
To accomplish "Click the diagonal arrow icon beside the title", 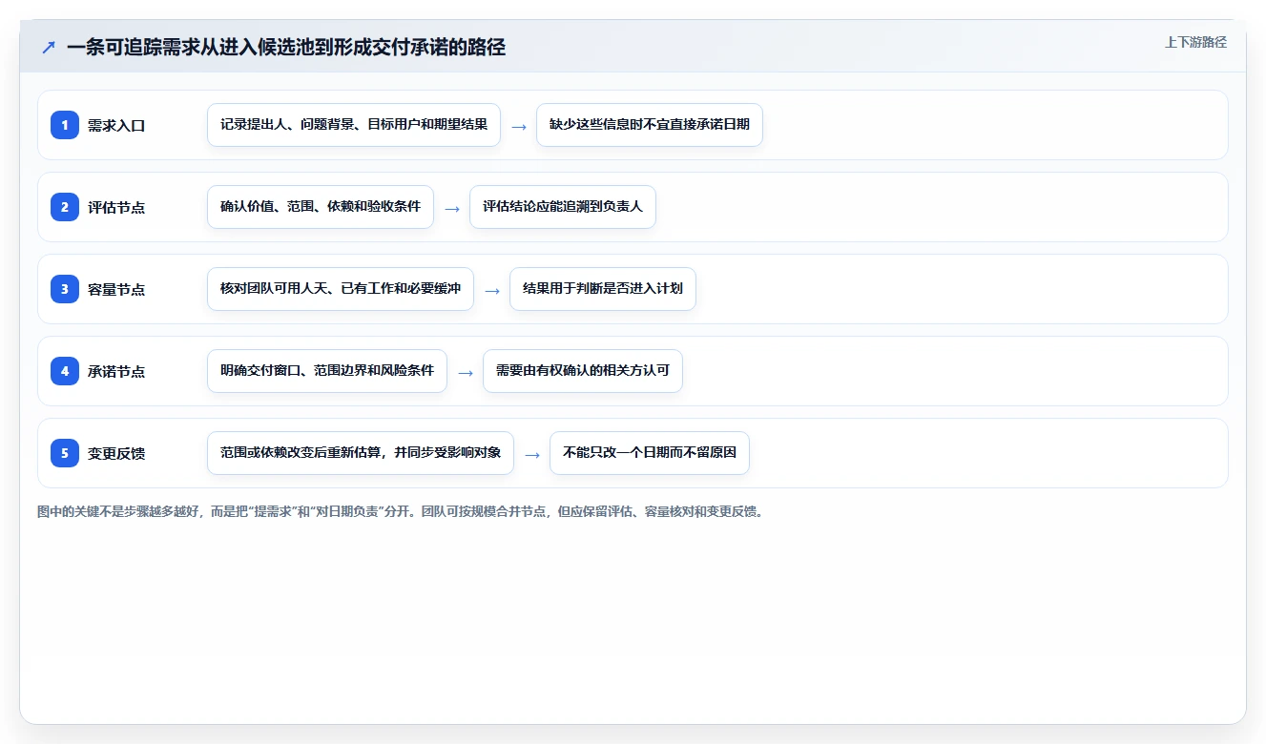I will [49, 47].
